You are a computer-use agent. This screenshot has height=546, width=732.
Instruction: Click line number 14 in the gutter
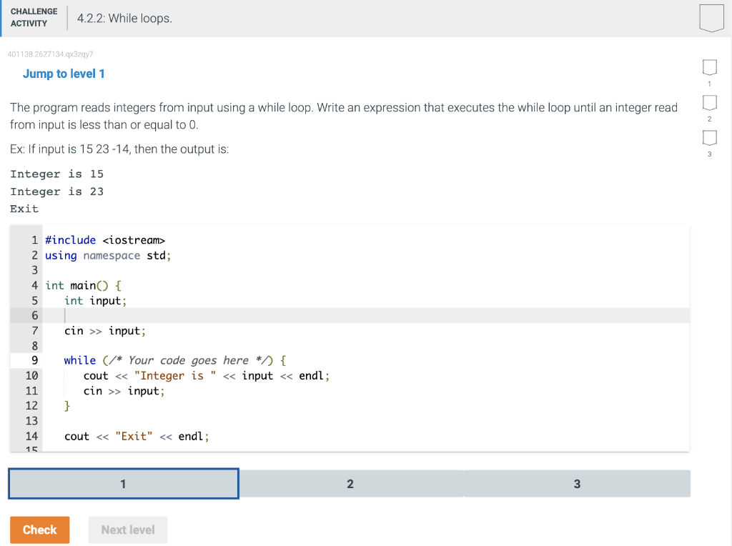31,437
